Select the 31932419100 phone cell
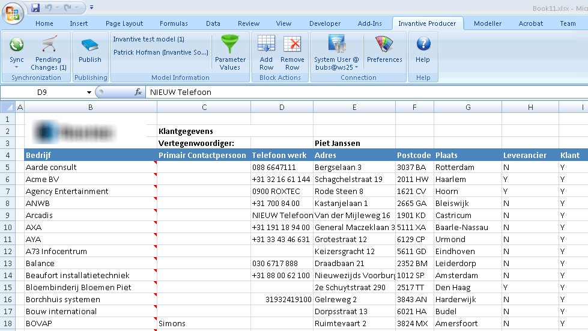This screenshot has width=588, height=331. coord(282,299)
